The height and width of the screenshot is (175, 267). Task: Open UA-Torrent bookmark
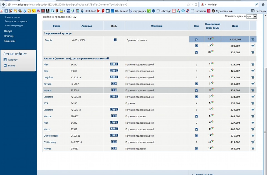[119, 11]
